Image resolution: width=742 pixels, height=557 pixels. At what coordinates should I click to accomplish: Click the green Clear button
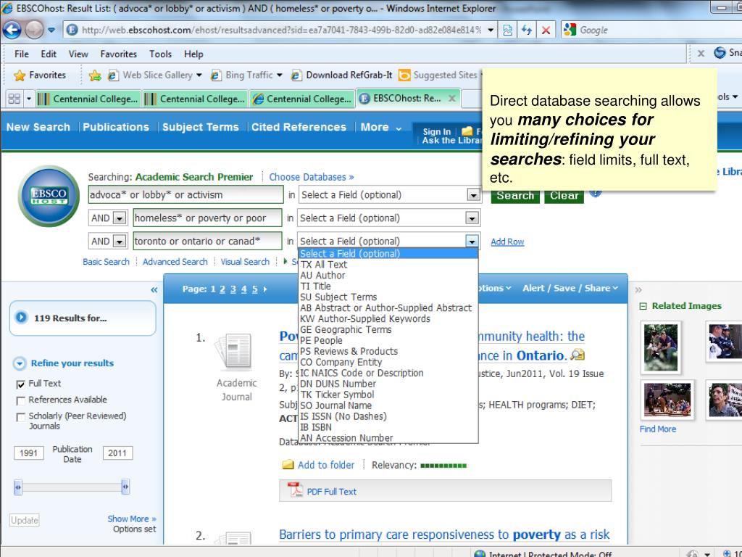(x=564, y=196)
